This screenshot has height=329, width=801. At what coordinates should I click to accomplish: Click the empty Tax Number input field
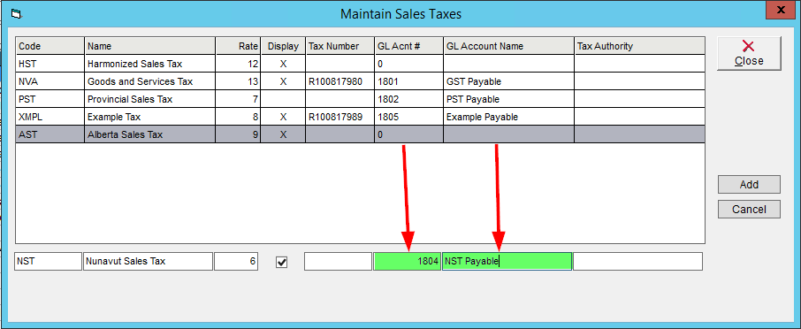[x=339, y=261]
